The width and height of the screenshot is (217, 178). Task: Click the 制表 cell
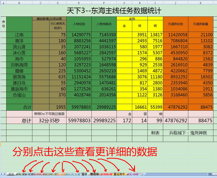(x=155, y=133)
